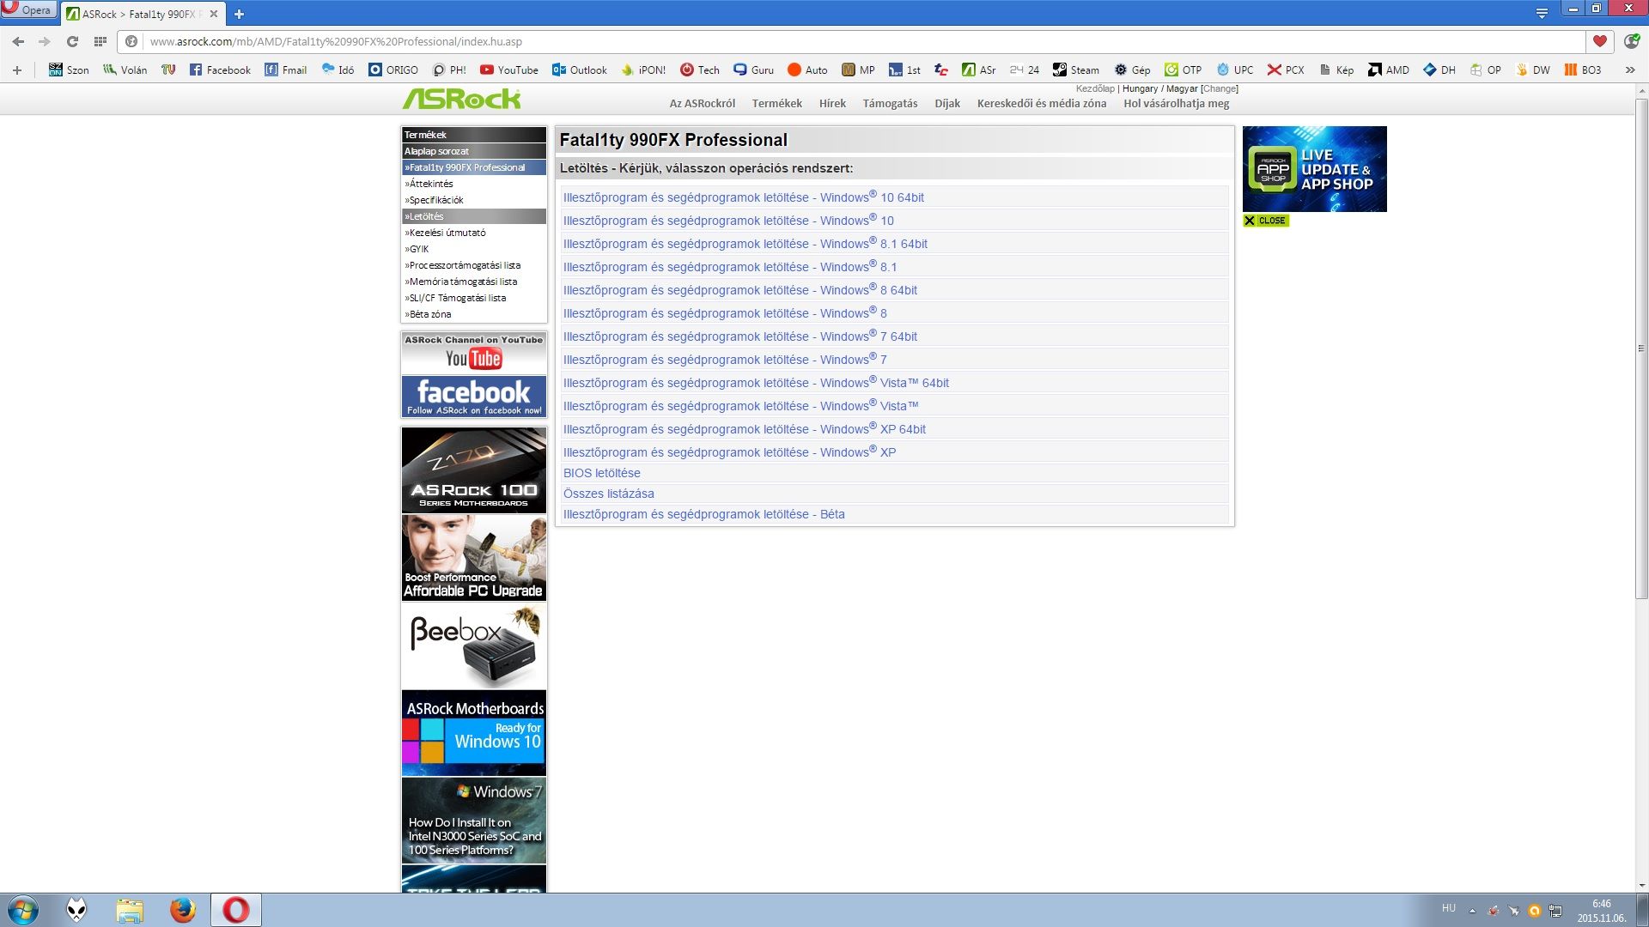The height and width of the screenshot is (927, 1649).
Task: Select Processzortámogatási lista in the sidebar
Action: [x=473, y=265]
